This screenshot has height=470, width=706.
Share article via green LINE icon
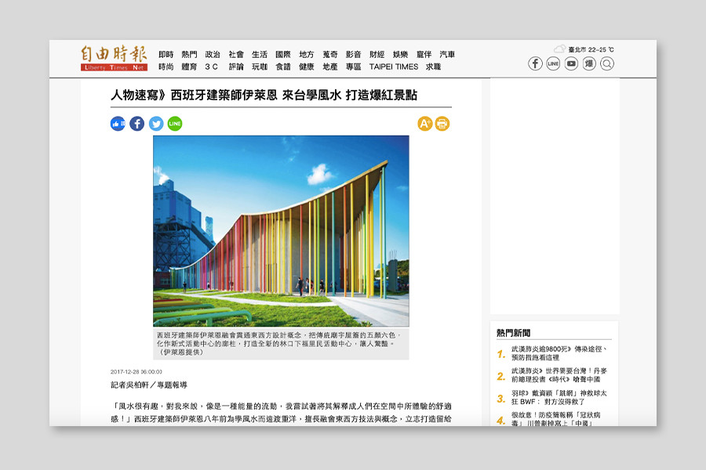[175, 124]
